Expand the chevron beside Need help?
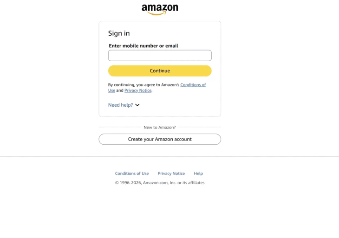 tap(137, 105)
